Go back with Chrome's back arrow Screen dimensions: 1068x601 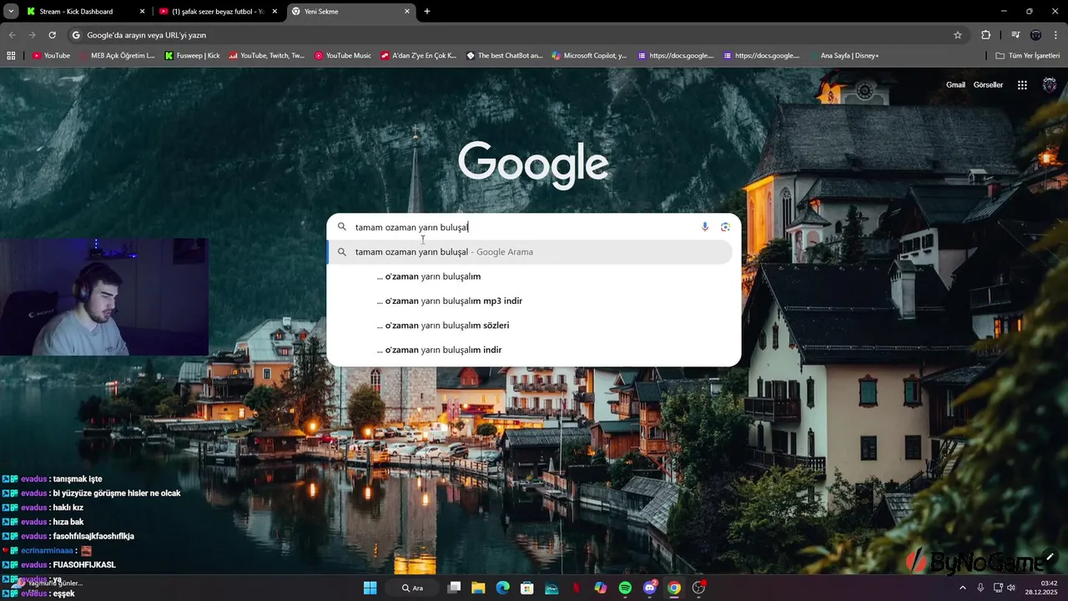(x=12, y=35)
